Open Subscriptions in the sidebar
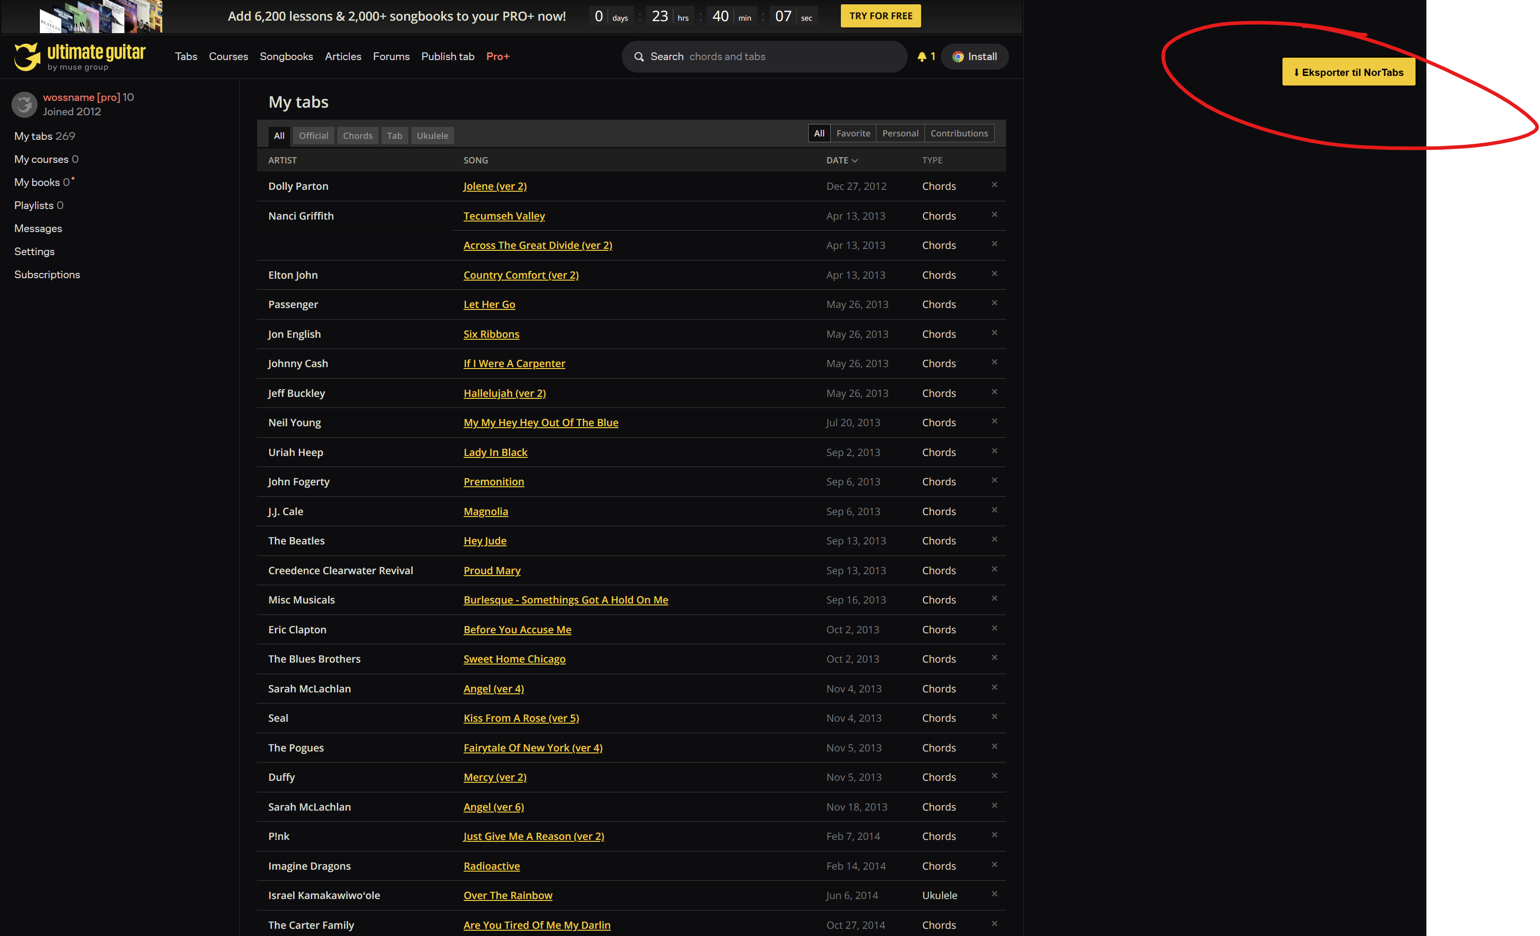 47,275
